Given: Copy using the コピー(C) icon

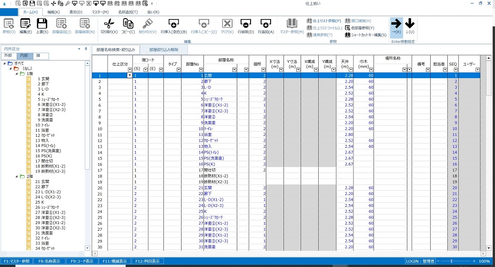Looking at the screenshot, I should pyautogui.click(x=128, y=26).
